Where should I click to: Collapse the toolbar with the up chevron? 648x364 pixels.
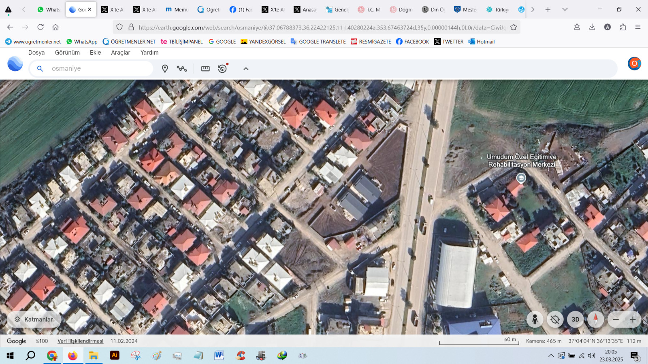point(246,69)
